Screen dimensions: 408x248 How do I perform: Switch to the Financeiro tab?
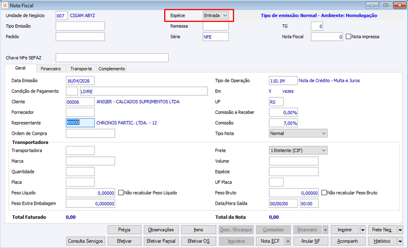50,69
